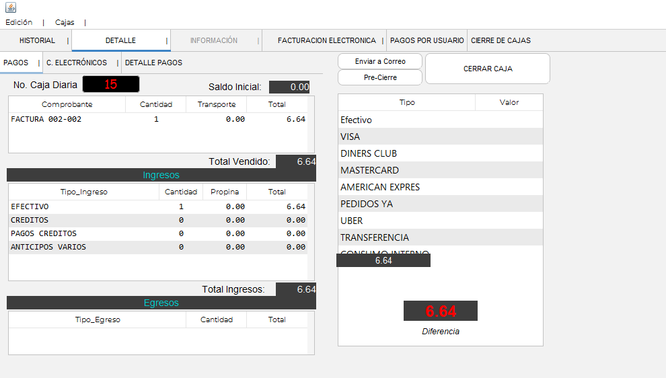Open the DETALLE PAGOS sub-tab
Image resolution: width=666 pixels, height=378 pixels.
(x=153, y=63)
